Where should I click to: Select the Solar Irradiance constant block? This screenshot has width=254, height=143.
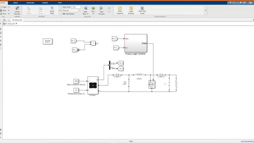click(x=76, y=81)
